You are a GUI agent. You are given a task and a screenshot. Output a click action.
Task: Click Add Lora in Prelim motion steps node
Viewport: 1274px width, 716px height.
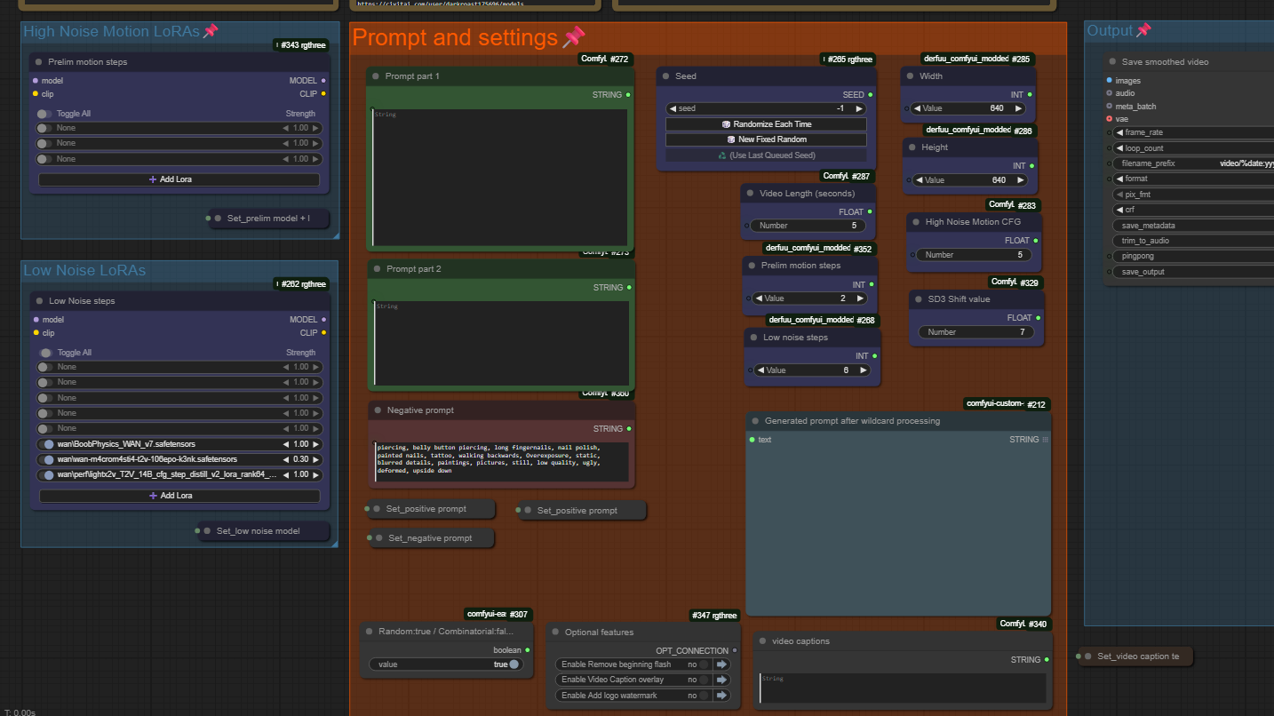179,179
